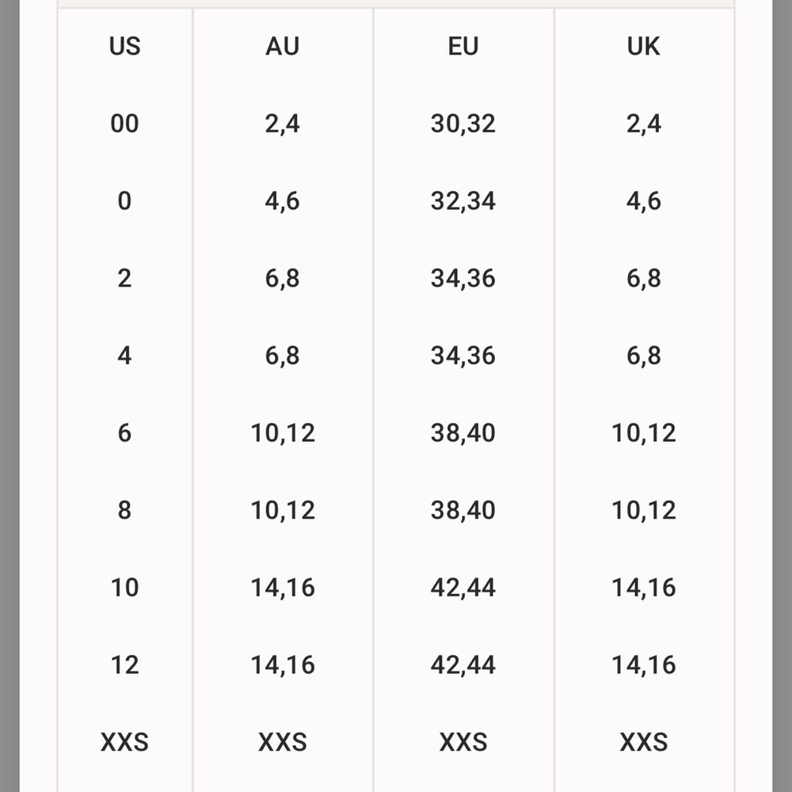Click XXS in the EU column
This screenshot has height=792, width=792.
(463, 742)
